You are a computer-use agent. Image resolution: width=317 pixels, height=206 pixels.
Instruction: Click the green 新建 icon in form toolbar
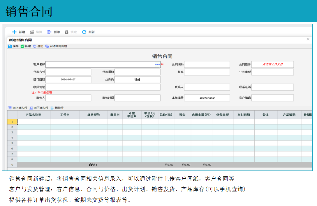(22, 46)
